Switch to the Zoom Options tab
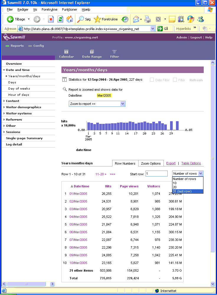Image resolution: width=217 pixels, height=295 pixels. pos(151,163)
